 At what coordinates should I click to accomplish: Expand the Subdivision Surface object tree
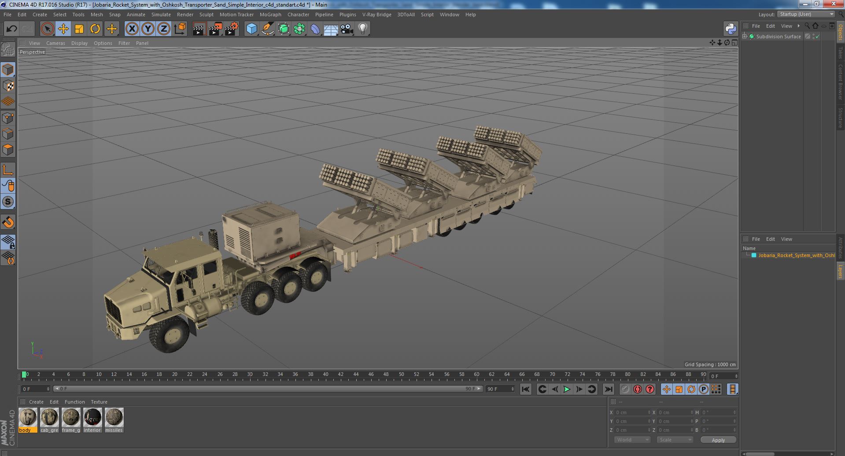tap(745, 37)
